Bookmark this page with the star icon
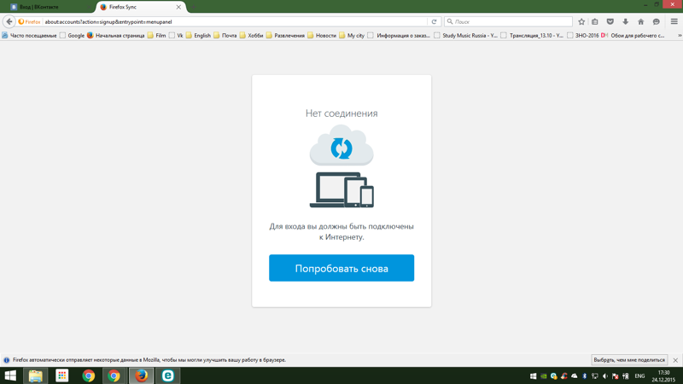 point(581,21)
